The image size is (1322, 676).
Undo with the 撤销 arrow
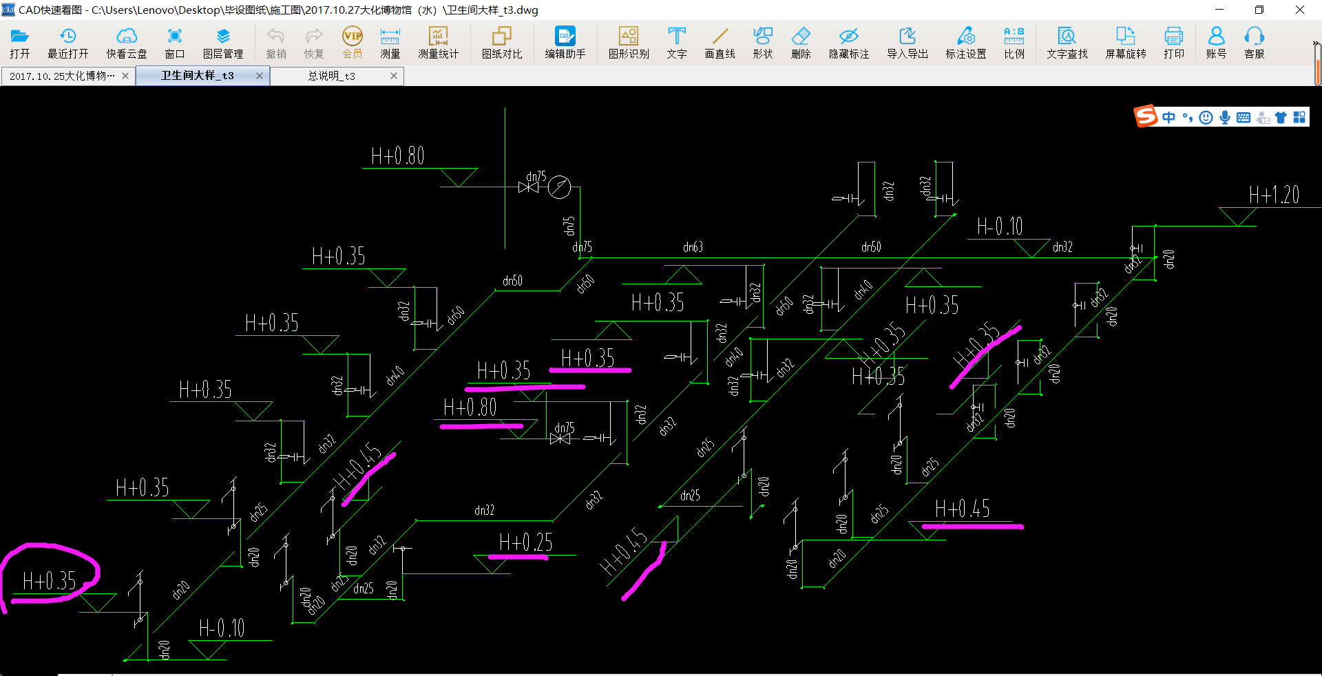pos(276,43)
